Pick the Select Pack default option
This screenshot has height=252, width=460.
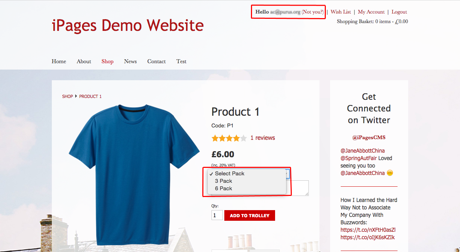point(229,174)
